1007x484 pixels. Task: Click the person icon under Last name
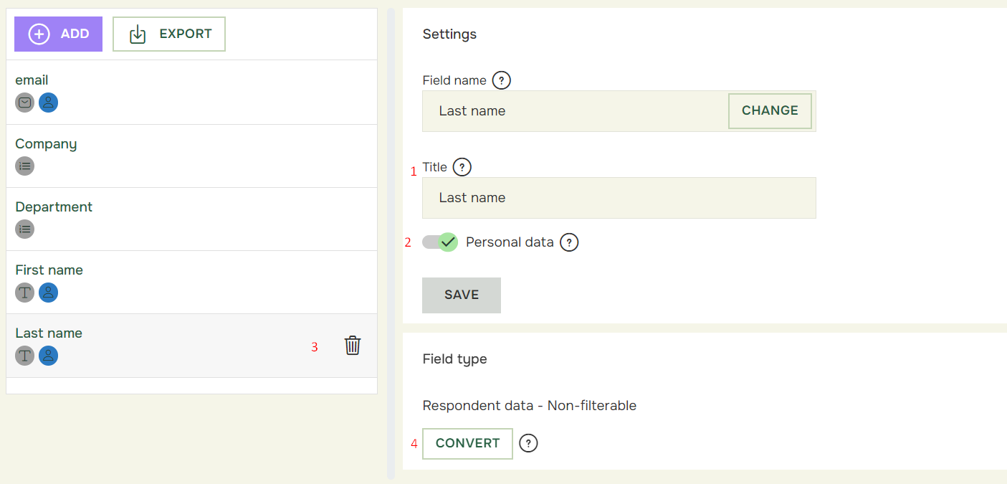(x=48, y=356)
